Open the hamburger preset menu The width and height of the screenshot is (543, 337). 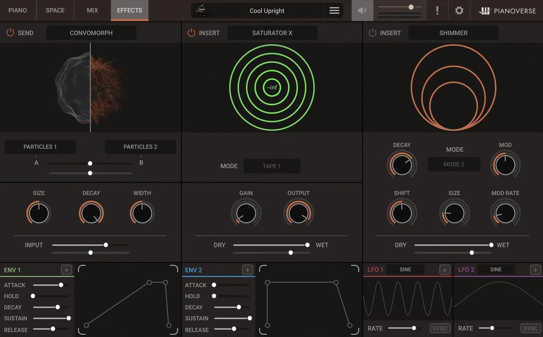[334, 11]
